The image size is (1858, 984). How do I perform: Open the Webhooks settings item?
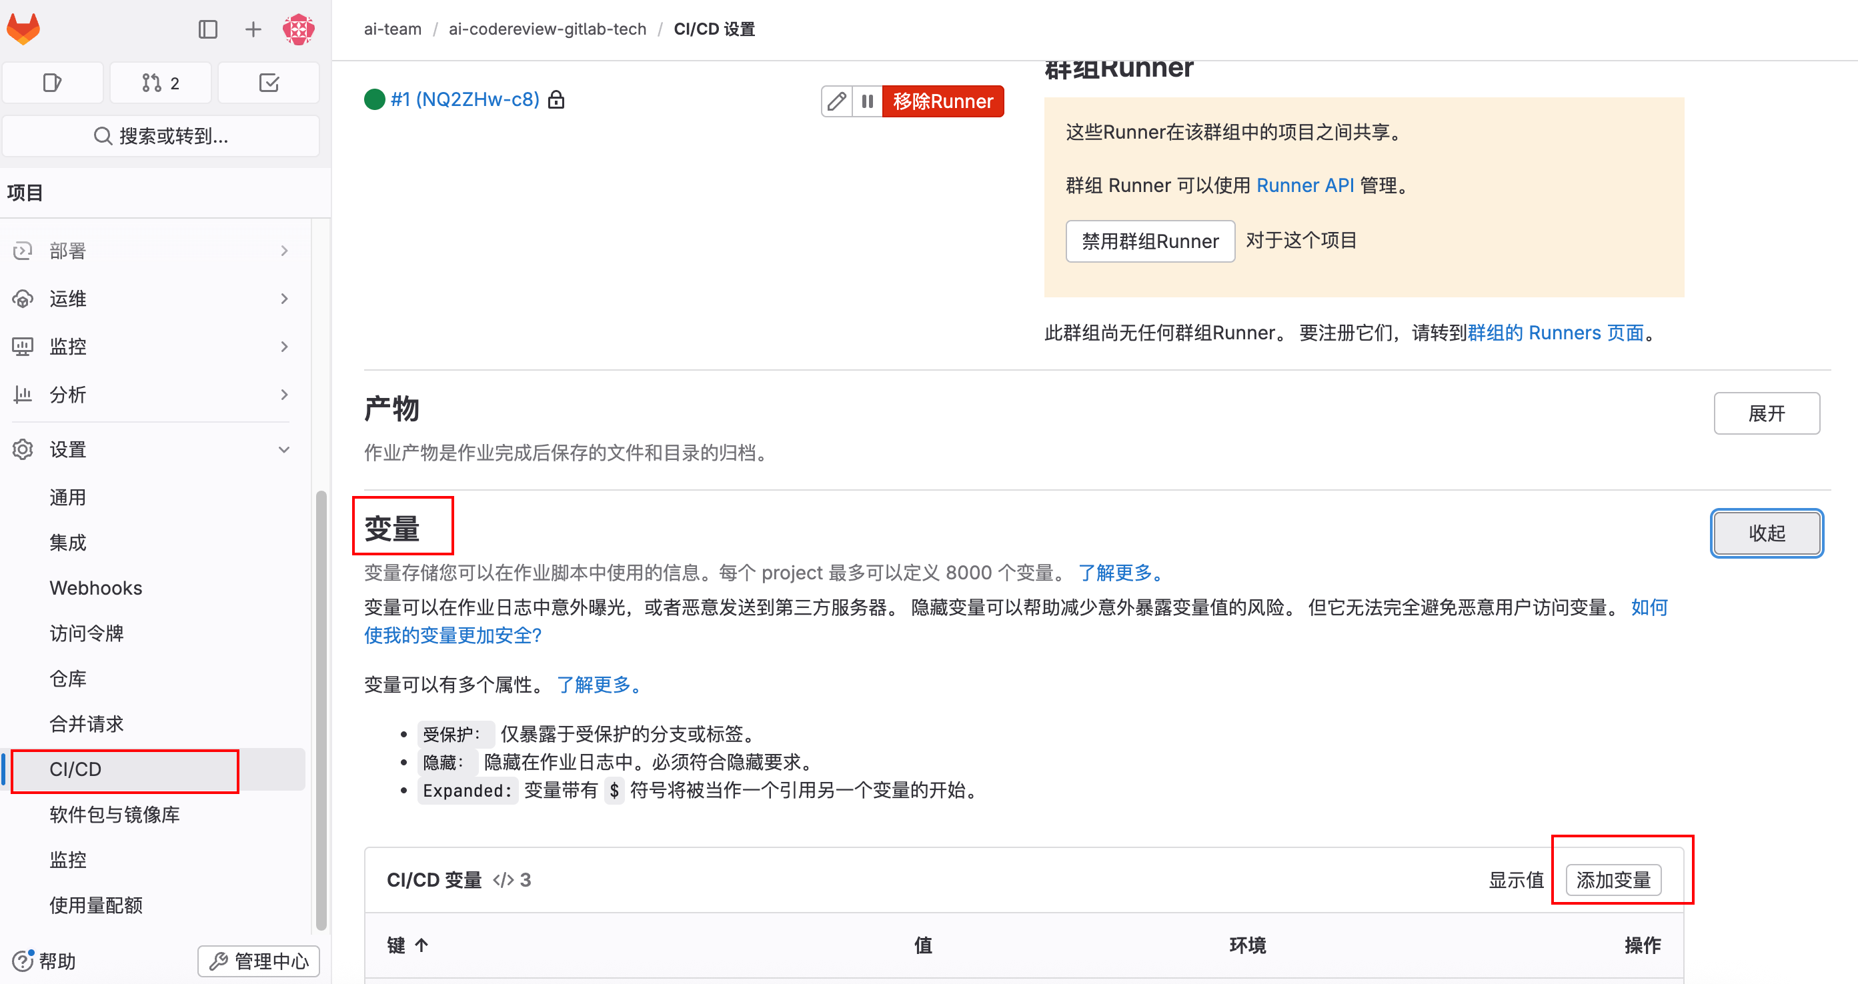coord(96,587)
